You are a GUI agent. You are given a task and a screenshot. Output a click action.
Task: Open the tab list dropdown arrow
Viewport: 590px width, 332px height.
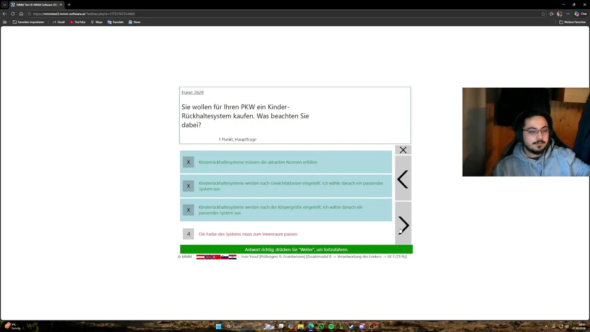(4, 5)
